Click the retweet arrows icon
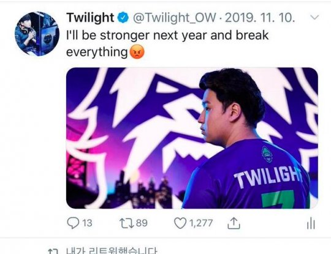The height and width of the screenshot is (254, 331). pyautogui.click(x=127, y=223)
